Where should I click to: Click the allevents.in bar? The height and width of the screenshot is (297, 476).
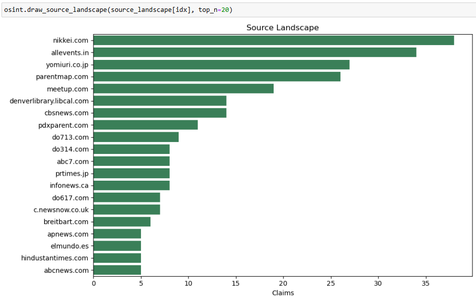point(255,52)
